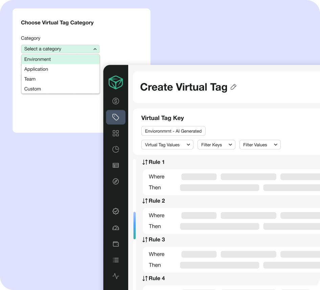Open the pie chart reports icon
The height and width of the screenshot is (290, 320).
coord(116,149)
